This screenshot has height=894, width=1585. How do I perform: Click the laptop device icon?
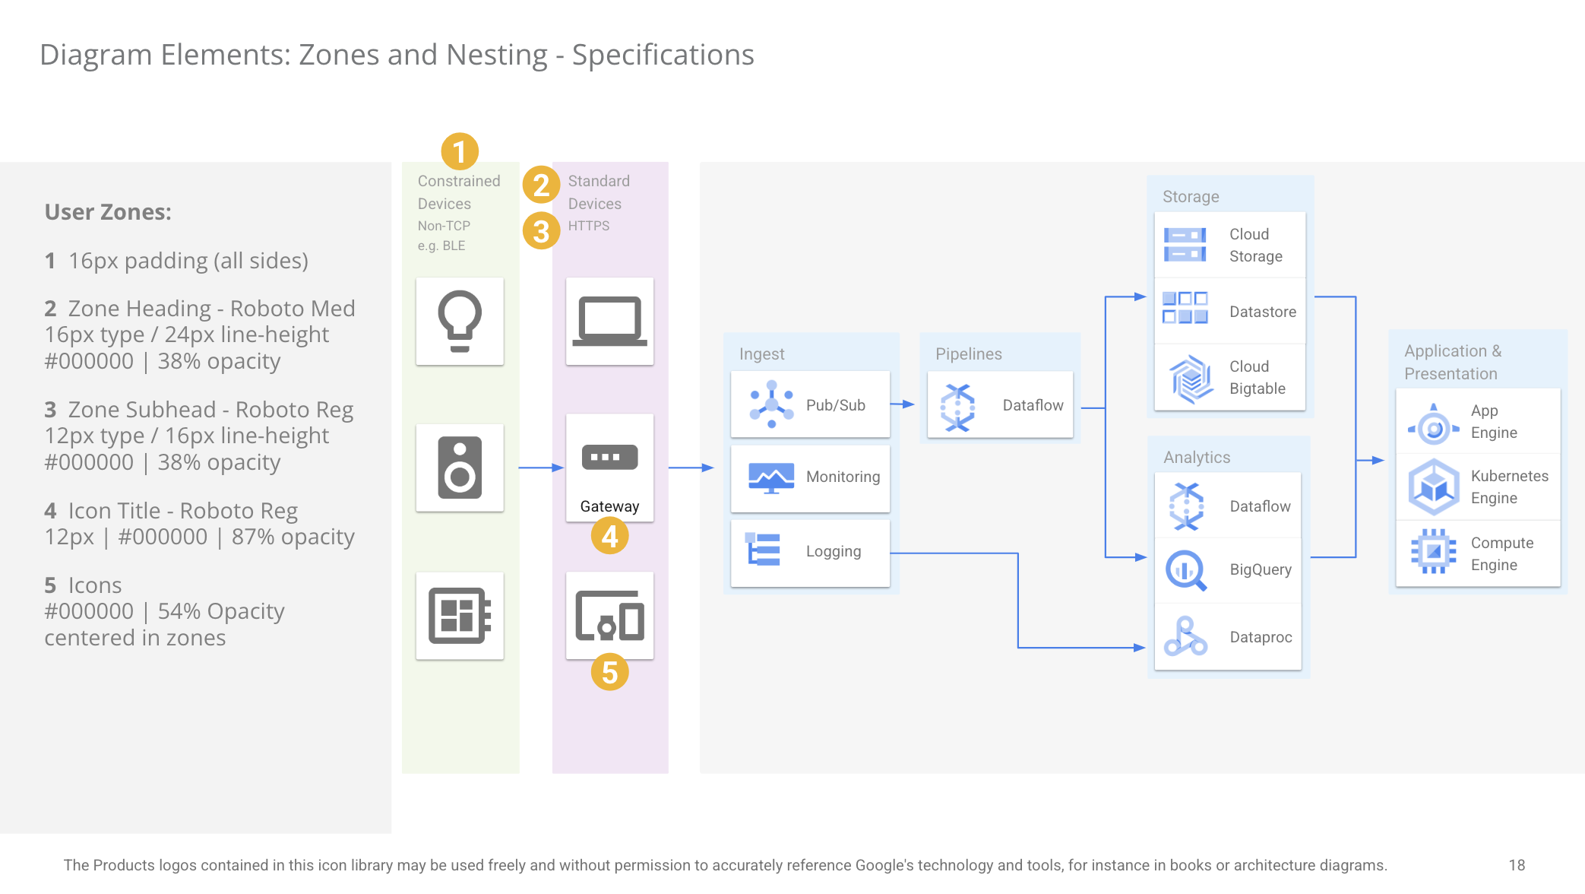click(609, 321)
